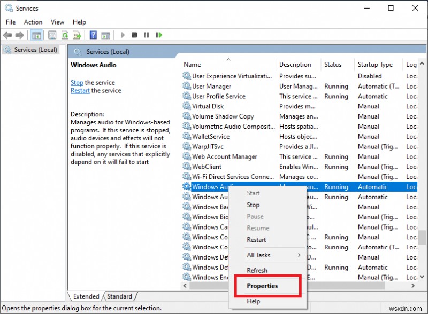Viewport: 428px width, 314px height.
Task: Click gear icon of User Manager service
Action: (x=187, y=86)
